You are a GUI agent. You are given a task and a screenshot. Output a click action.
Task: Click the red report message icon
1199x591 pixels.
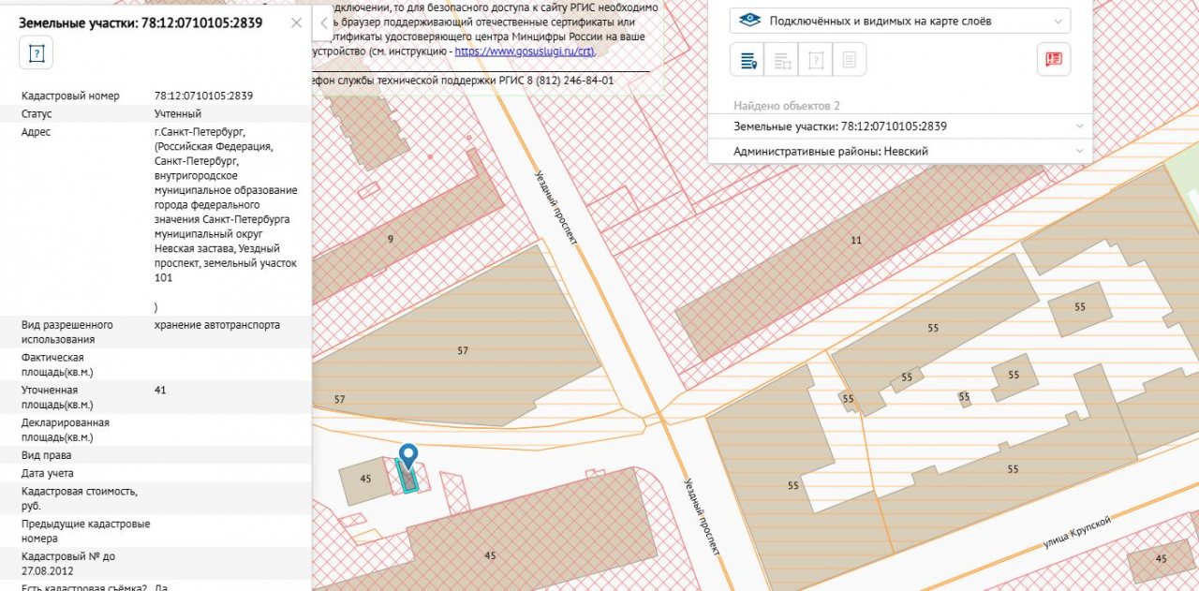(1054, 59)
